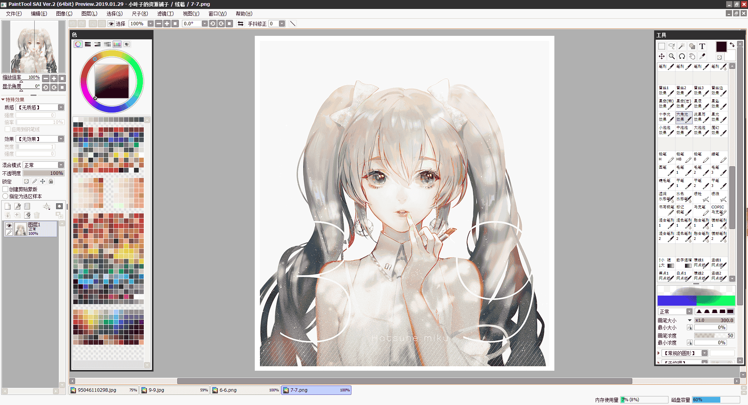This screenshot has height=405, width=748.
Task: Hide layer 图层1 with the eye icon
Action: (x=9, y=225)
